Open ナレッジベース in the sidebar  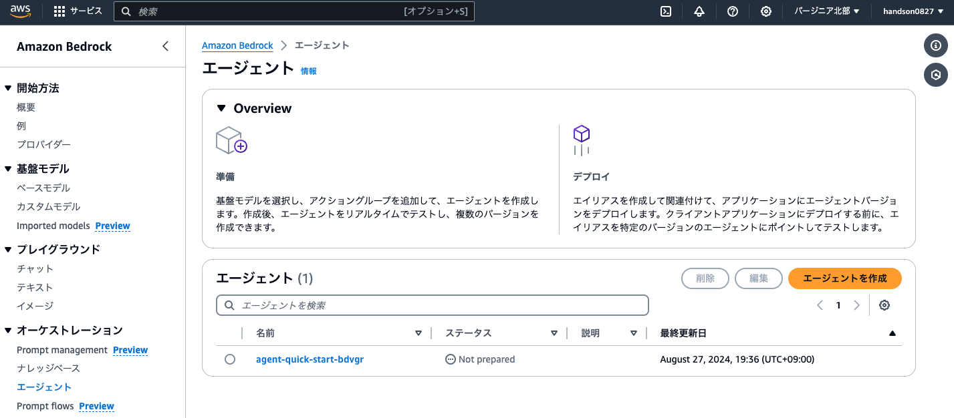tap(48, 369)
